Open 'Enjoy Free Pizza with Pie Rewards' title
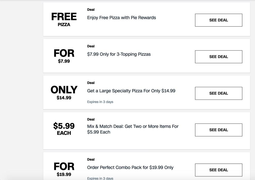255x180 pixels. tap(122, 18)
